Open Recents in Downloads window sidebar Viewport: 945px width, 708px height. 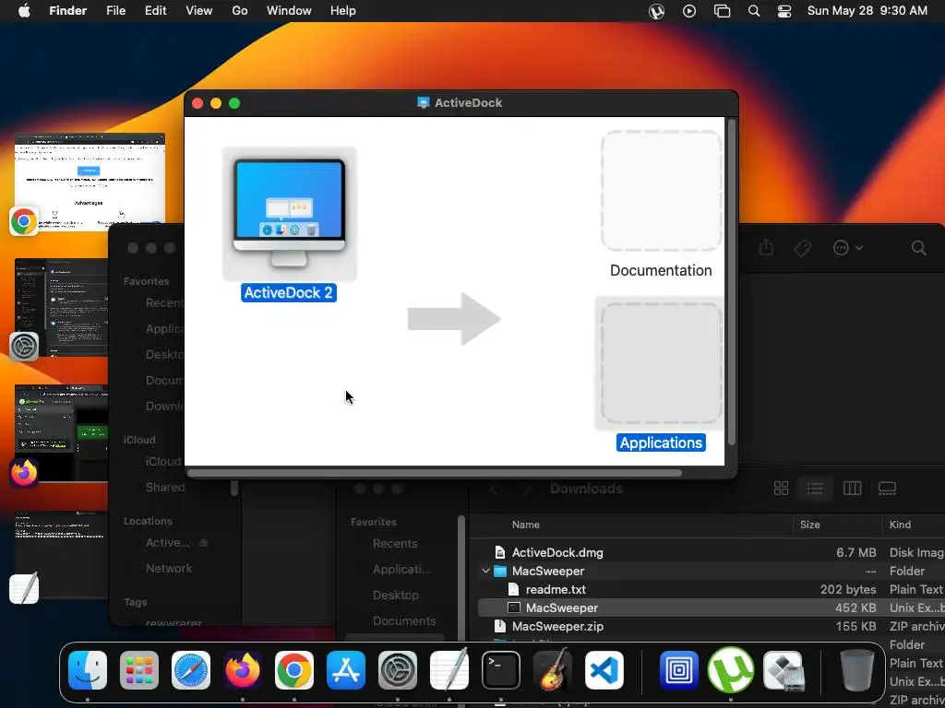coord(395,543)
